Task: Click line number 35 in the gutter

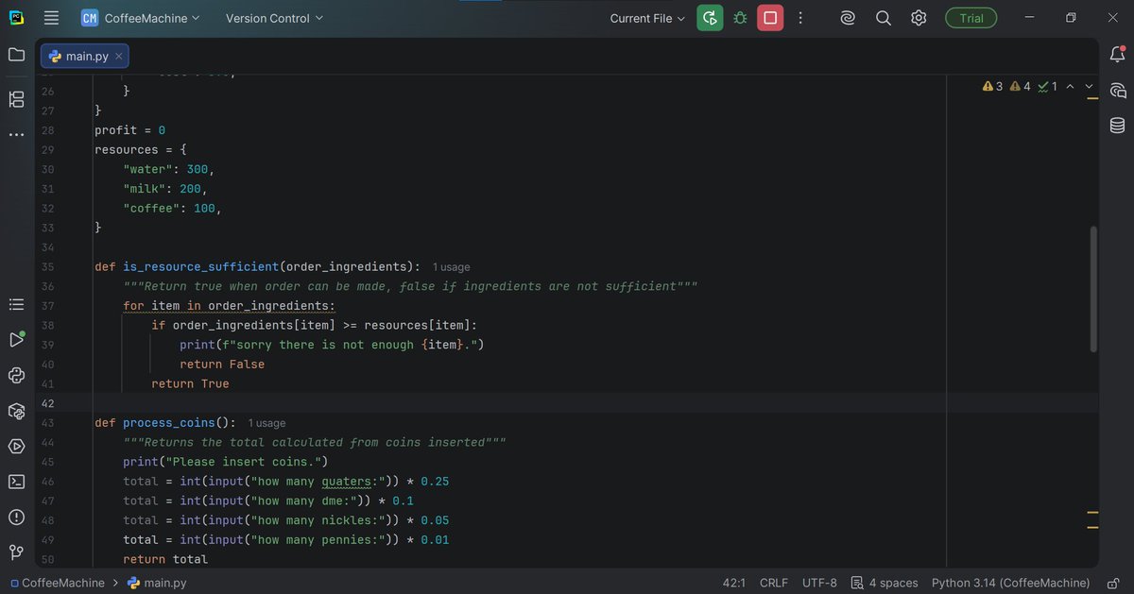Action: click(48, 267)
